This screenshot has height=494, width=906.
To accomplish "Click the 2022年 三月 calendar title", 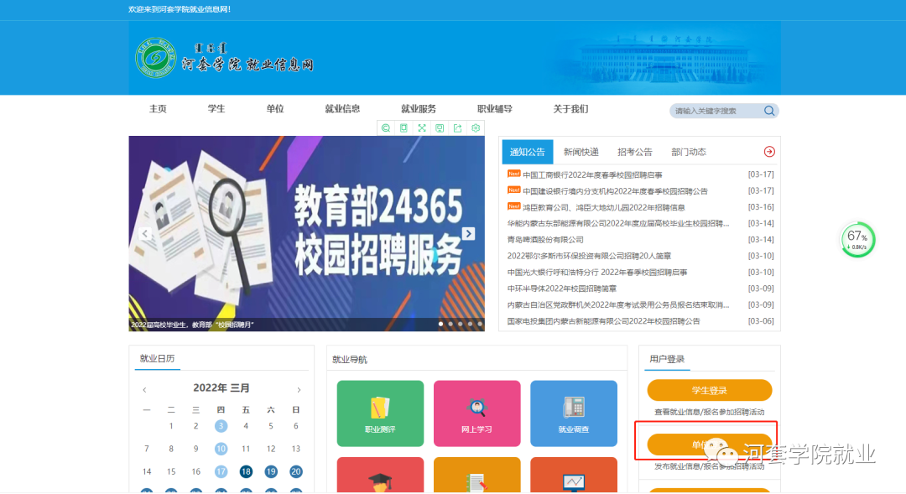I will [x=221, y=387].
